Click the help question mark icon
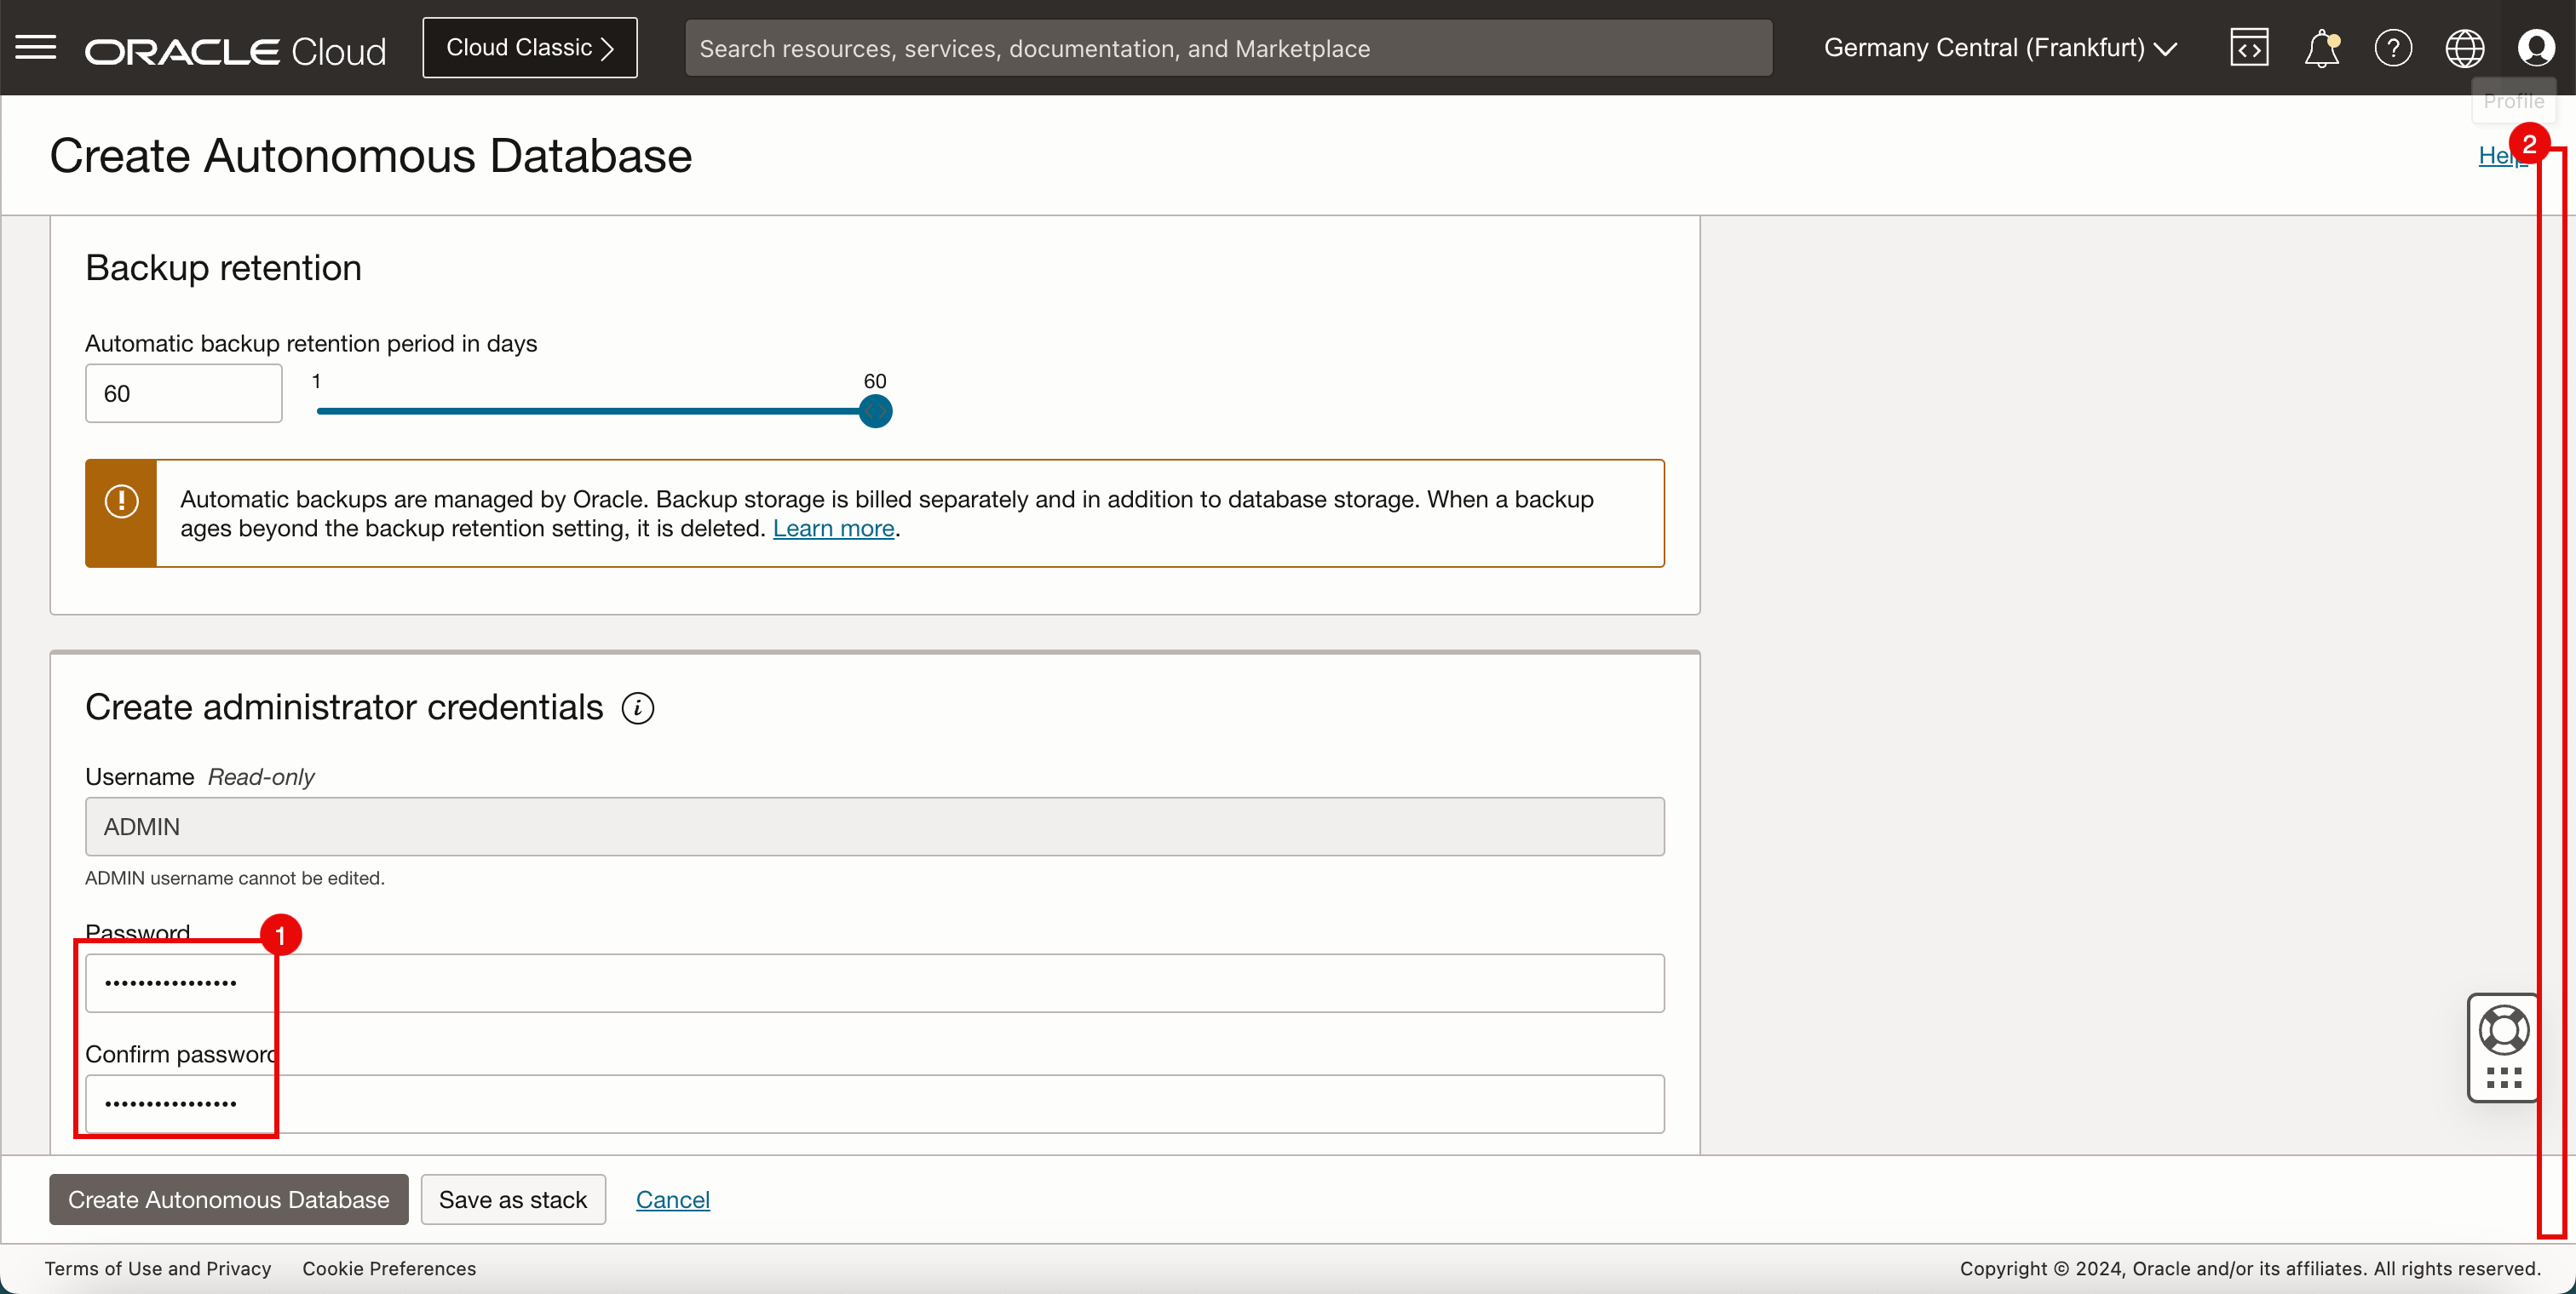The width and height of the screenshot is (2576, 1294). click(x=2393, y=48)
